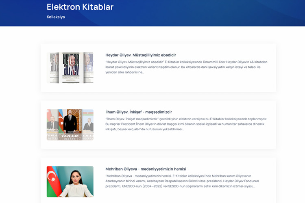
Task: Open 'Heydər Əliyev. Müstəqilliyimiz əbədidir' title link
Action: point(140,55)
